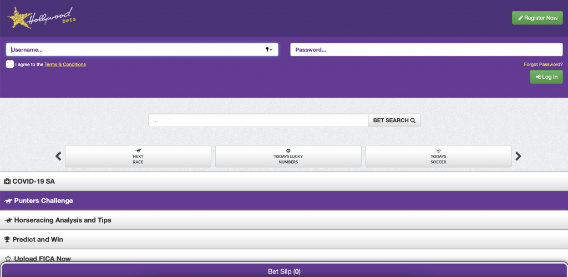Open the Todays Soccer shortcut
Image resolution: width=568 pixels, height=277 pixels.
coord(439,157)
